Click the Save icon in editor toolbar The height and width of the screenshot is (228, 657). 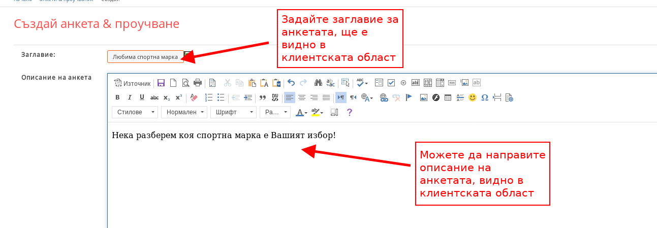click(x=161, y=83)
